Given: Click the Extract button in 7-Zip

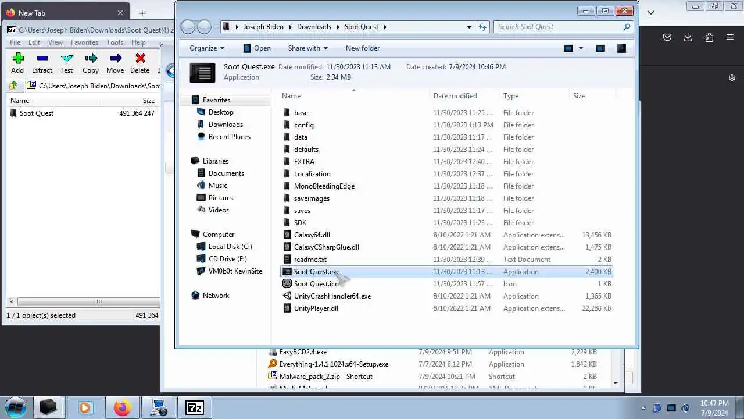Looking at the screenshot, I should point(42,63).
